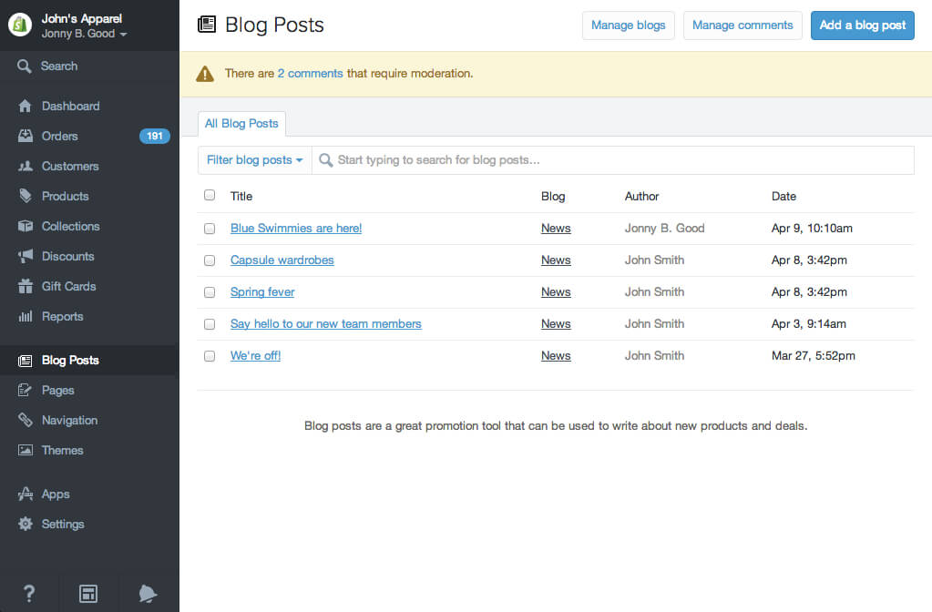Image resolution: width=932 pixels, height=612 pixels.
Task: Click Add a blog post button
Action: [x=863, y=25]
